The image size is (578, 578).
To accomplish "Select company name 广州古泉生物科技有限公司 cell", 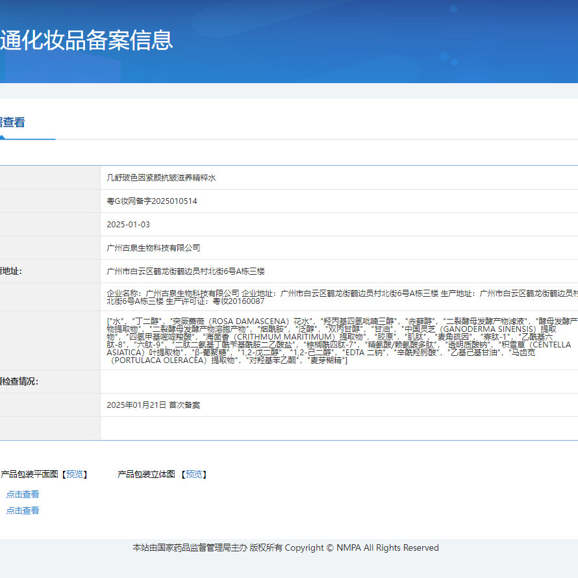I will (x=153, y=248).
